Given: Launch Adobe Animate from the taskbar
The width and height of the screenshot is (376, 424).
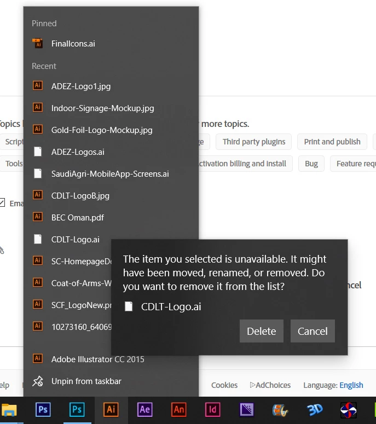Looking at the screenshot, I should coord(179,410).
